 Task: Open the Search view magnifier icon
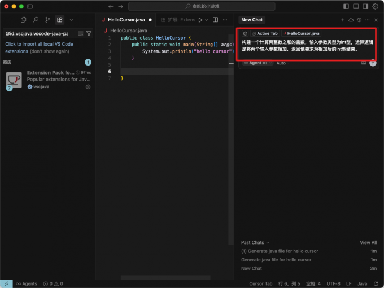36,20
